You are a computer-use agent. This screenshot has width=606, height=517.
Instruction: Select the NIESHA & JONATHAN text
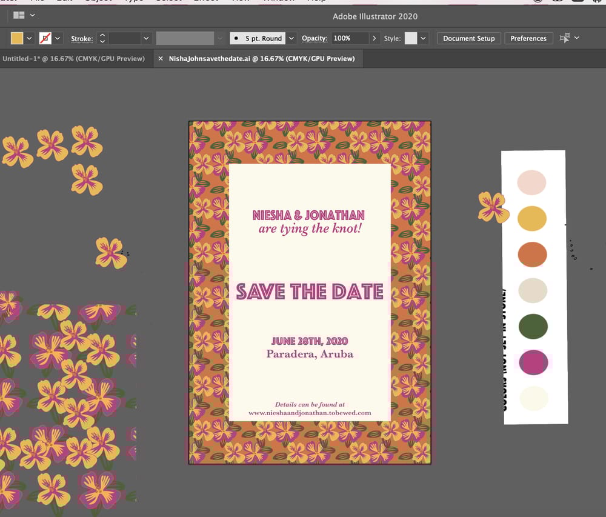tap(308, 215)
